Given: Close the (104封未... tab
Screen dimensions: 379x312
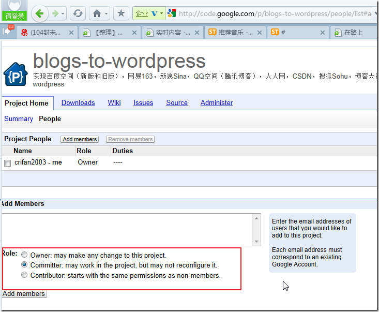Looking at the screenshot, I should [71, 33].
